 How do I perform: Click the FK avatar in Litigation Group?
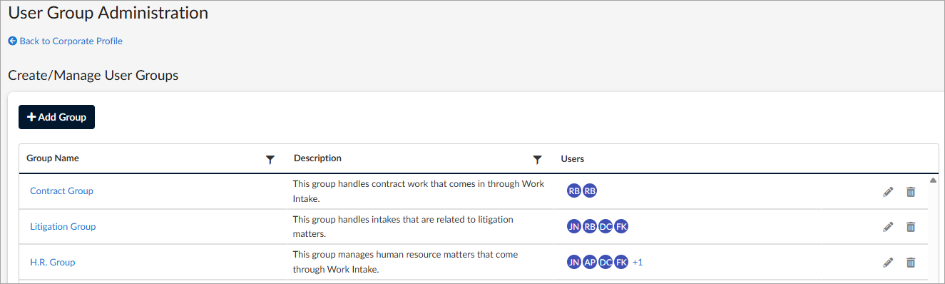(x=621, y=227)
